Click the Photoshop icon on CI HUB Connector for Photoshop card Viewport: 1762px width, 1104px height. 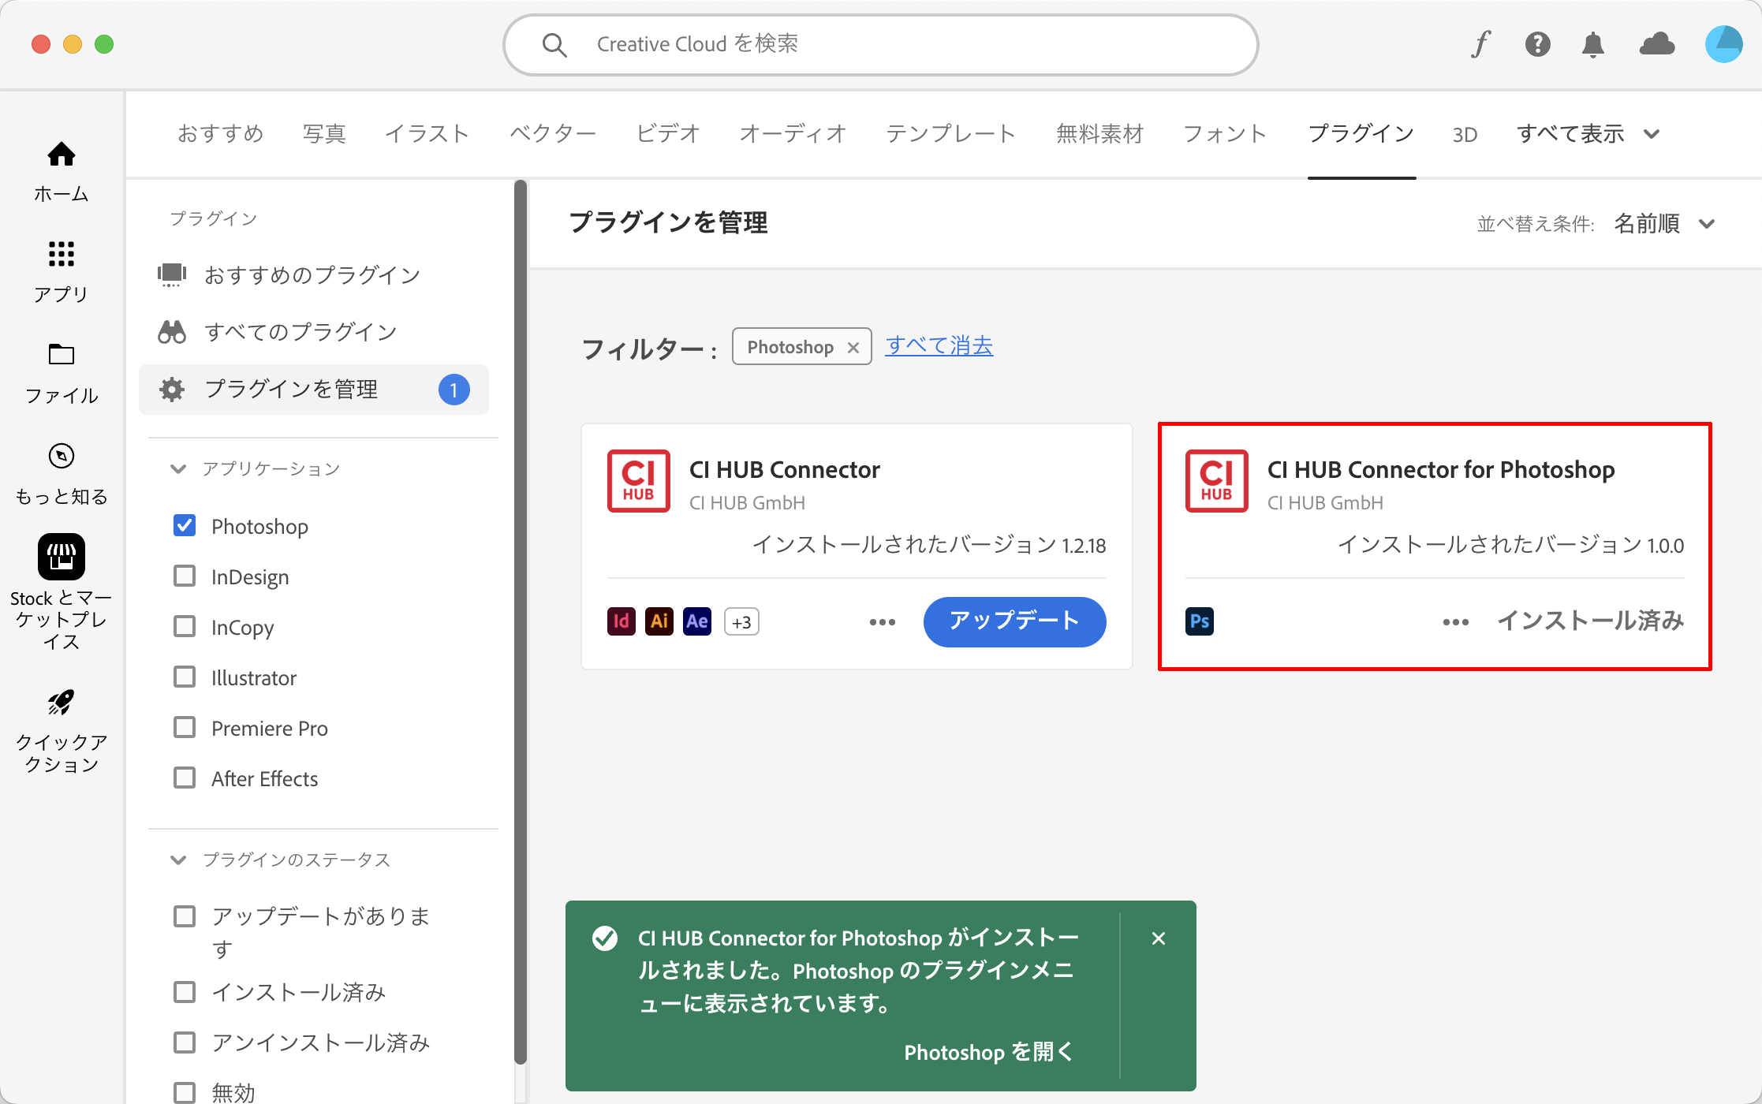[x=1200, y=621]
